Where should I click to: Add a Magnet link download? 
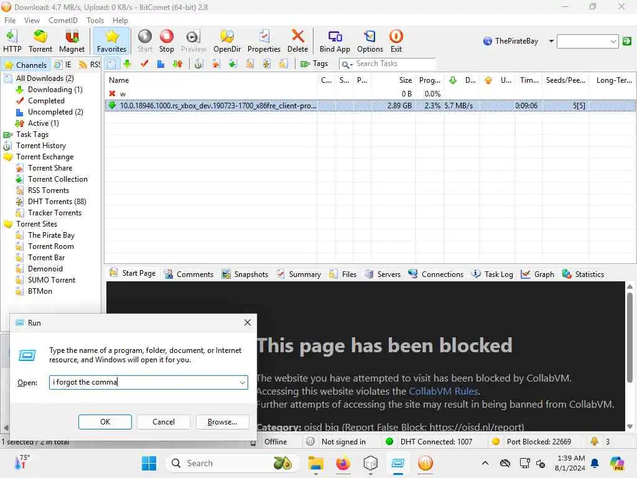click(72, 41)
